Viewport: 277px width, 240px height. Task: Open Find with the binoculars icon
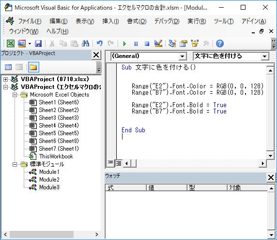point(86,43)
